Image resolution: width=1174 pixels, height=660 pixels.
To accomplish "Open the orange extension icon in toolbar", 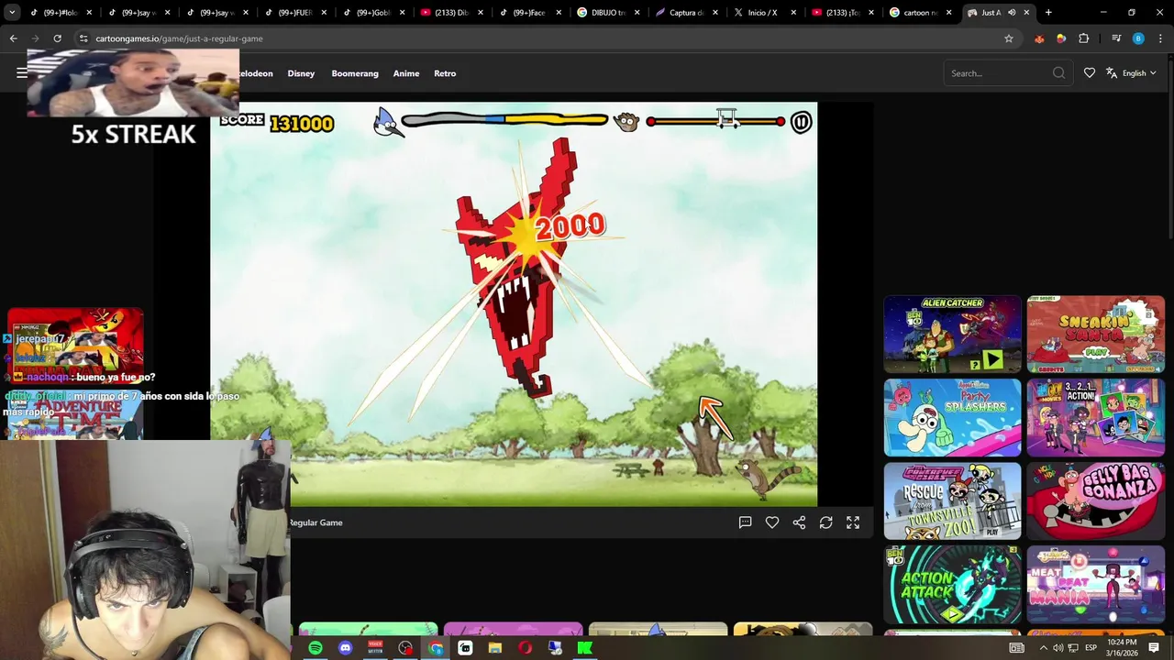I will 1039,38.
